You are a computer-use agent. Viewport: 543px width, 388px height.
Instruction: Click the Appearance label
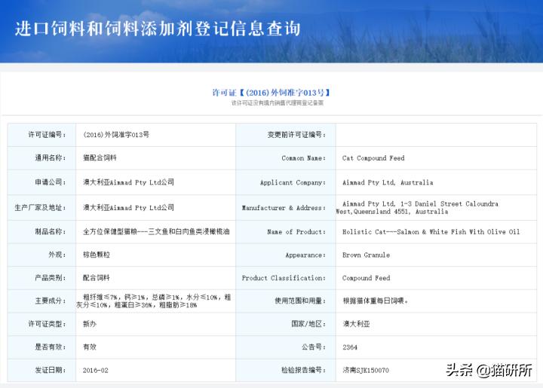pos(305,255)
